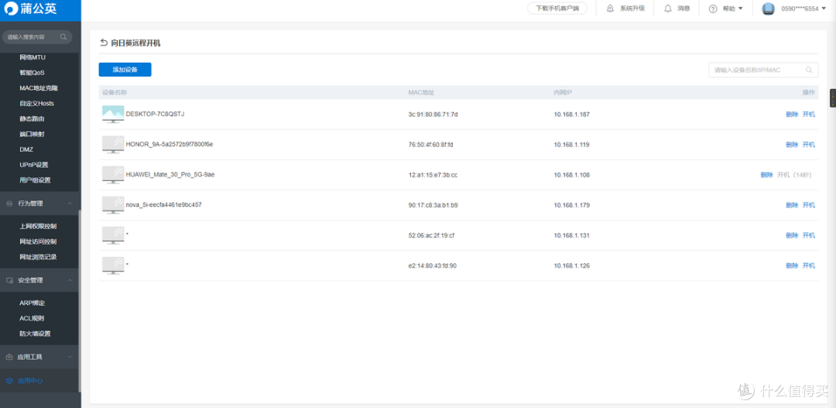Click IP address 10.168.1.119
Image resolution: width=836 pixels, height=408 pixels.
pyautogui.click(x=571, y=145)
